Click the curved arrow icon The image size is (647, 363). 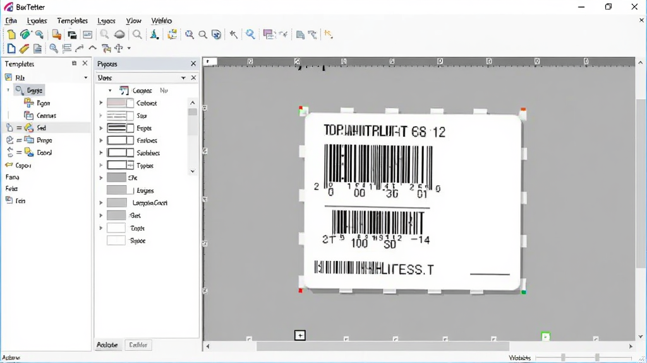click(x=79, y=49)
